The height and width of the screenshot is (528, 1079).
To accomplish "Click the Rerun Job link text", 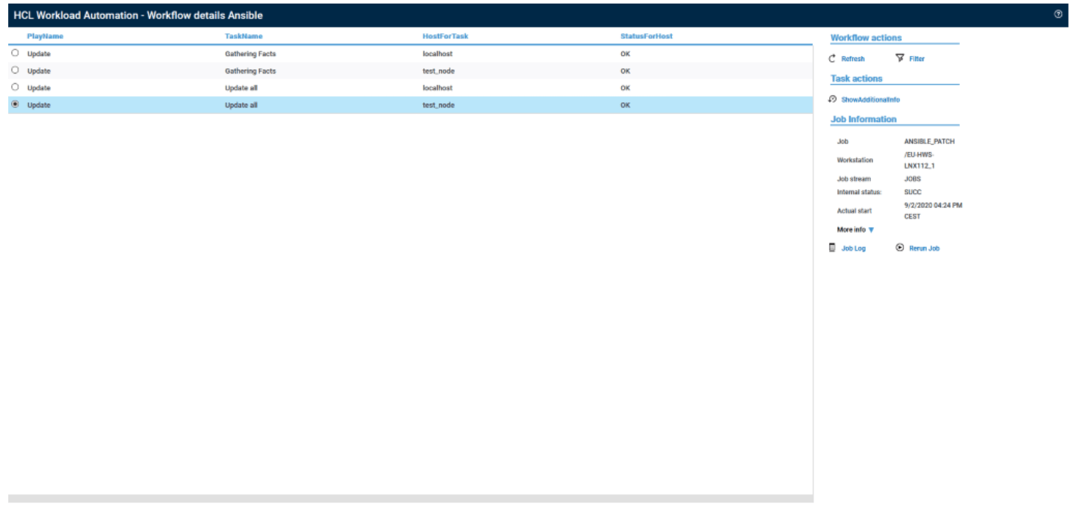I will point(924,249).
